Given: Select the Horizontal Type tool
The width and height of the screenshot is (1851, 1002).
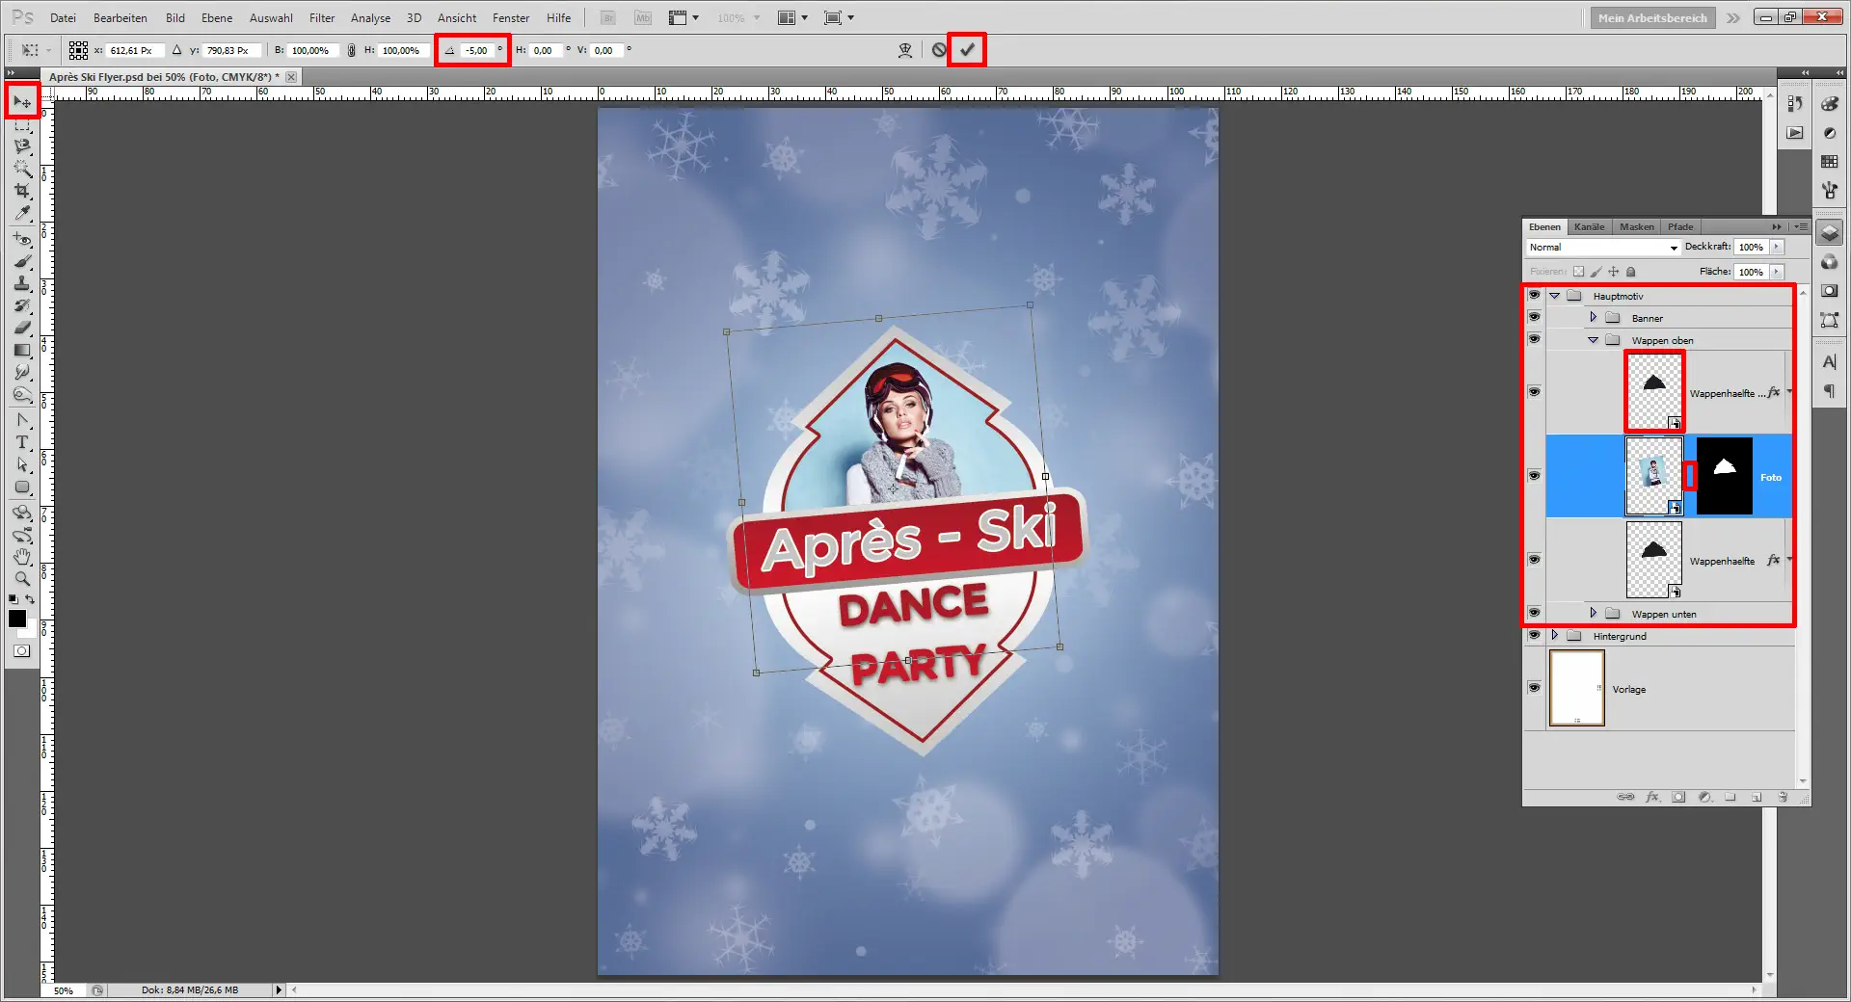Looking at the screenshot, I should (22, 443).
